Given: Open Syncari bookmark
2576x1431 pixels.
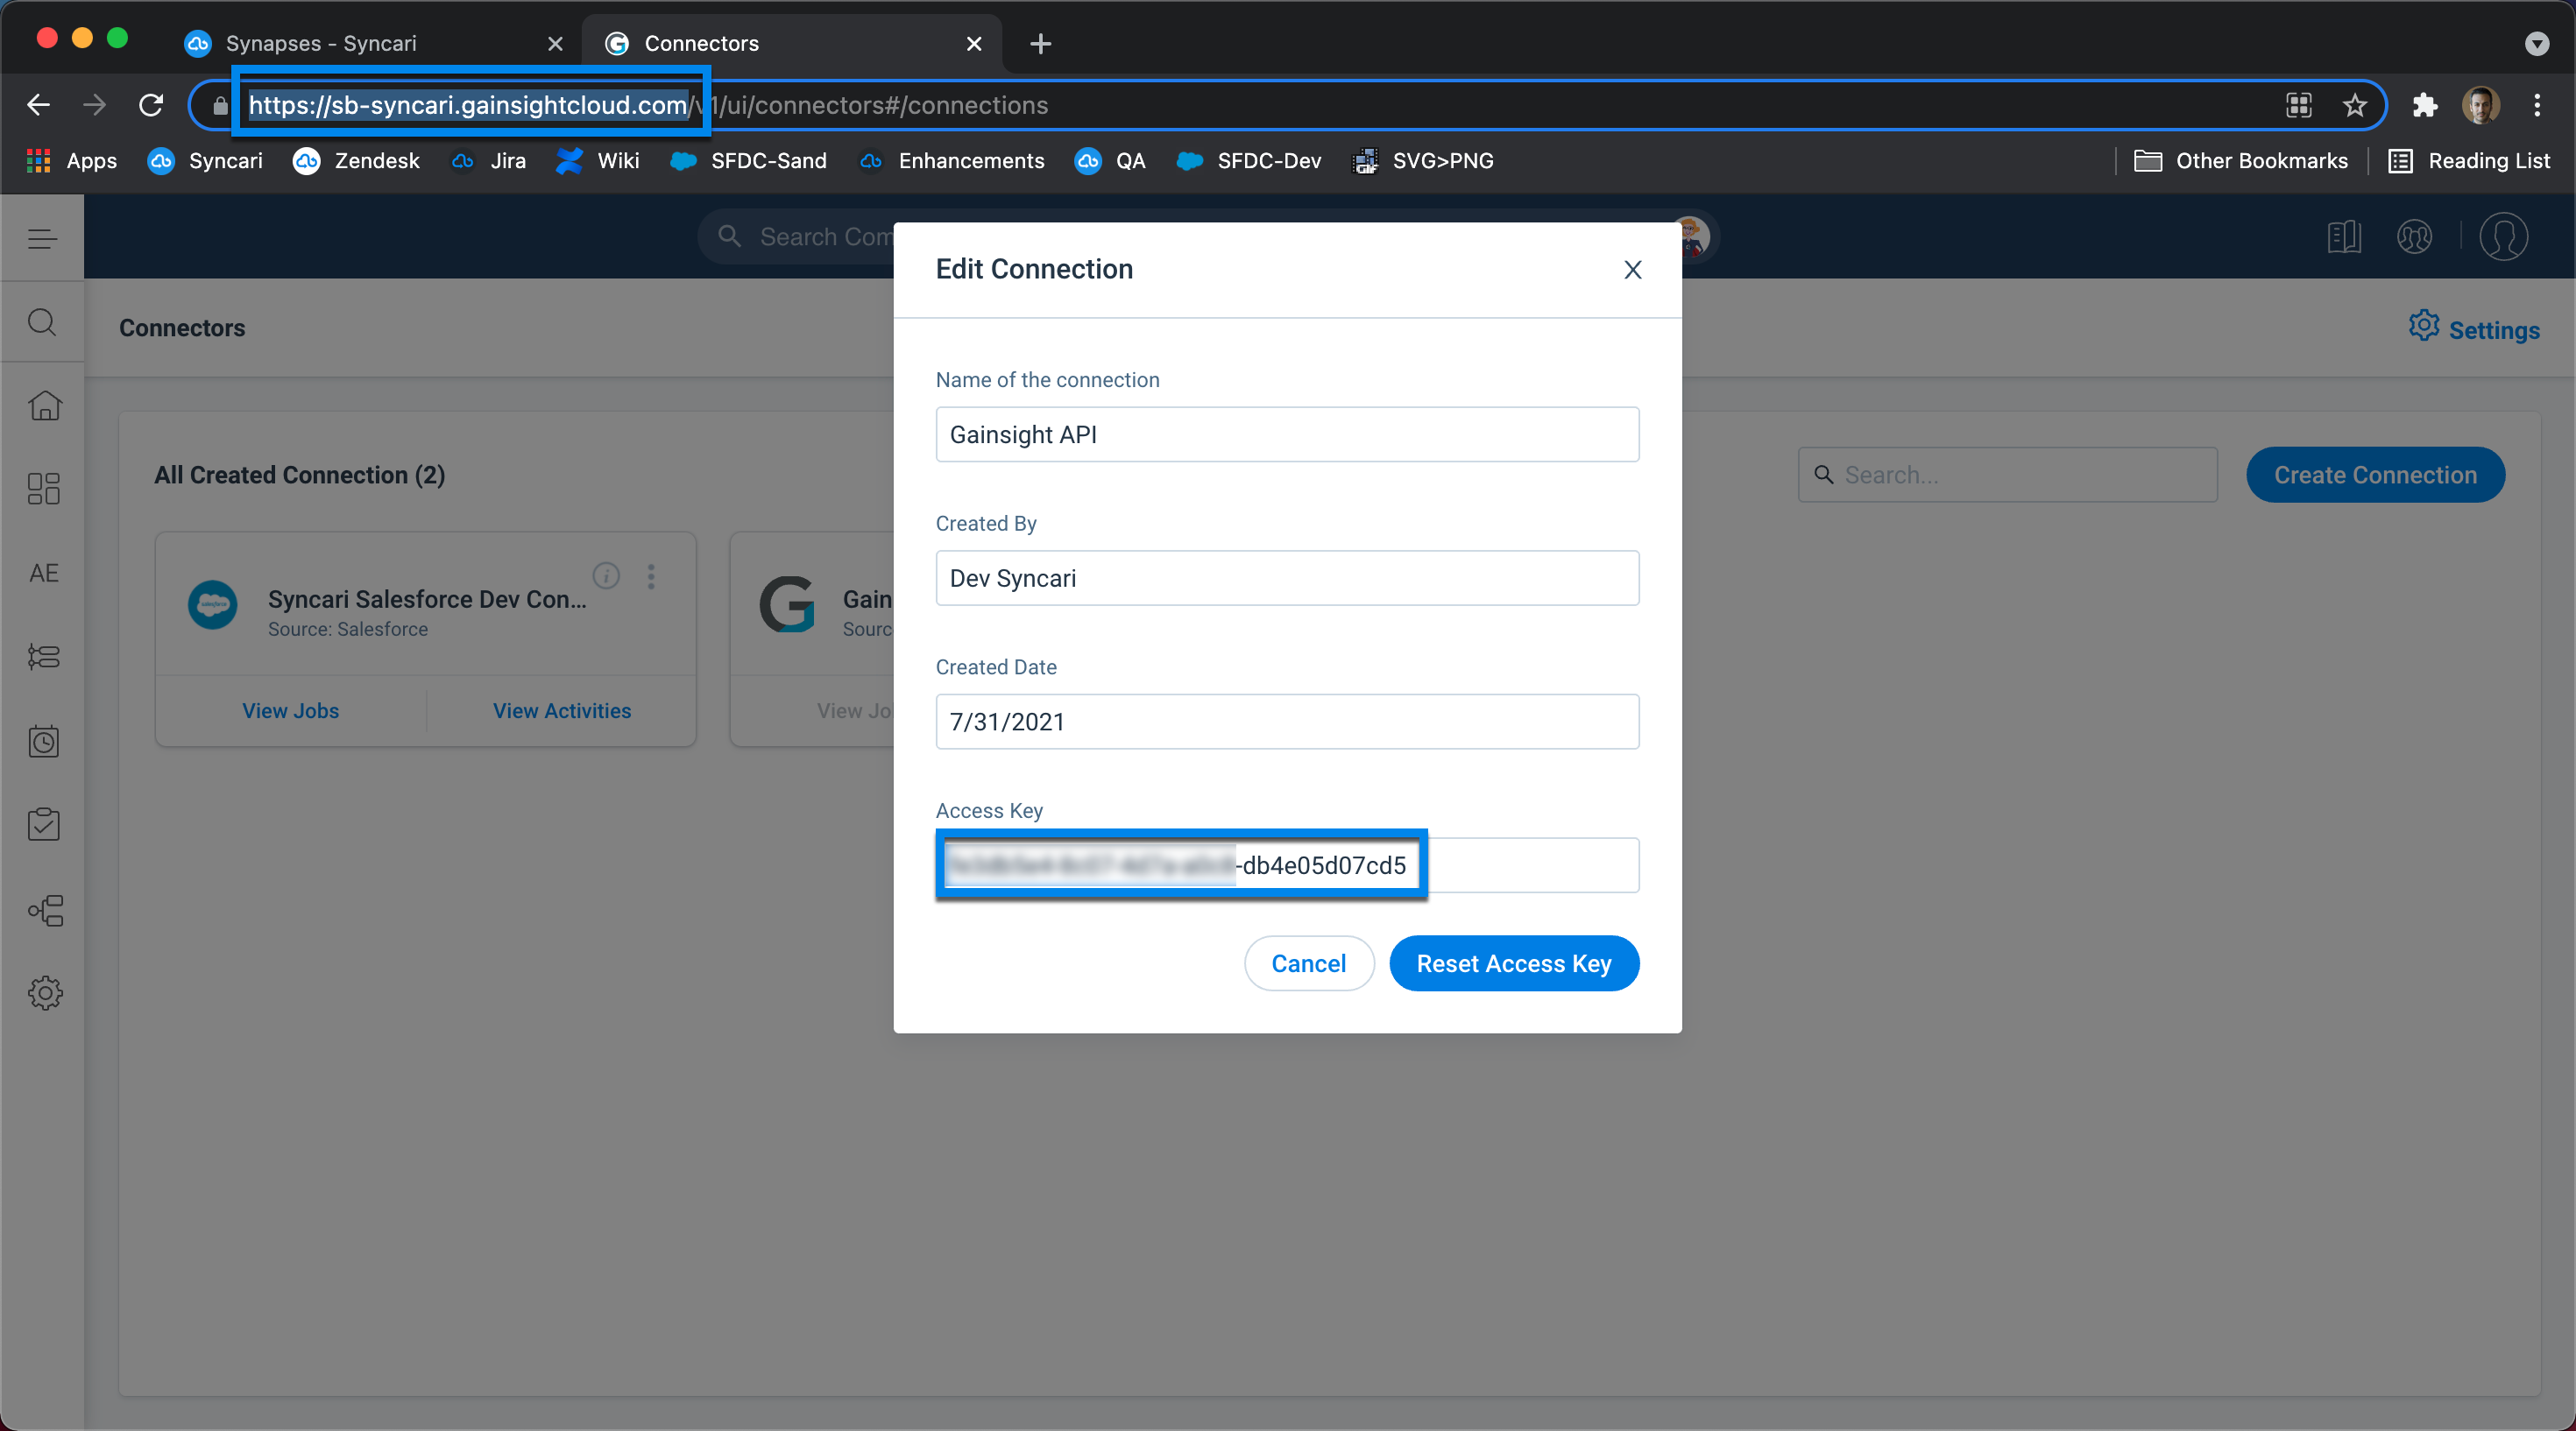Looking at the screenshot, I should tap(206, 161).
